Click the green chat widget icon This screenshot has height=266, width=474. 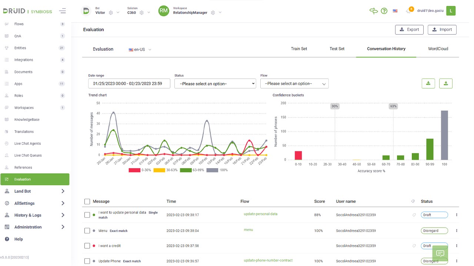[x=440, y=253]
